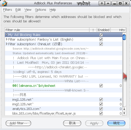Disable the My Ad Blocking Rules checkbox
This screenshot has height=130, width=131.
[101, 35]
